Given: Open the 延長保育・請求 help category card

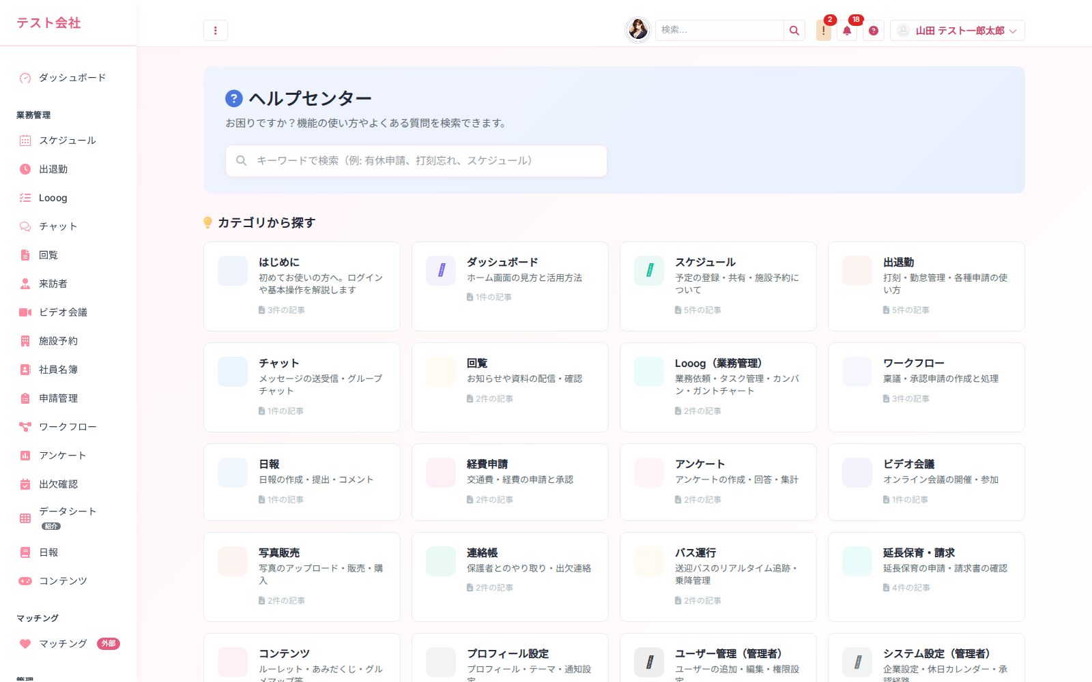Looking at the screenshot, I should [926, 577].
